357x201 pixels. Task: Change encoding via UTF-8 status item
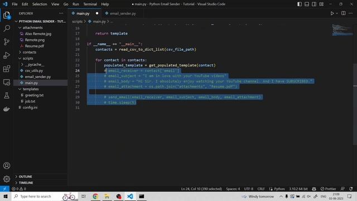249,189
